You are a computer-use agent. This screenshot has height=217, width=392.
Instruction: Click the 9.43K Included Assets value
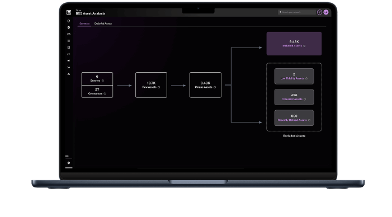tap(294, 42)
